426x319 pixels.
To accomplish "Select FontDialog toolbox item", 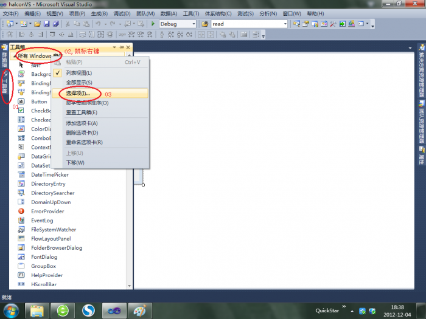I will (x=44, y=257).
